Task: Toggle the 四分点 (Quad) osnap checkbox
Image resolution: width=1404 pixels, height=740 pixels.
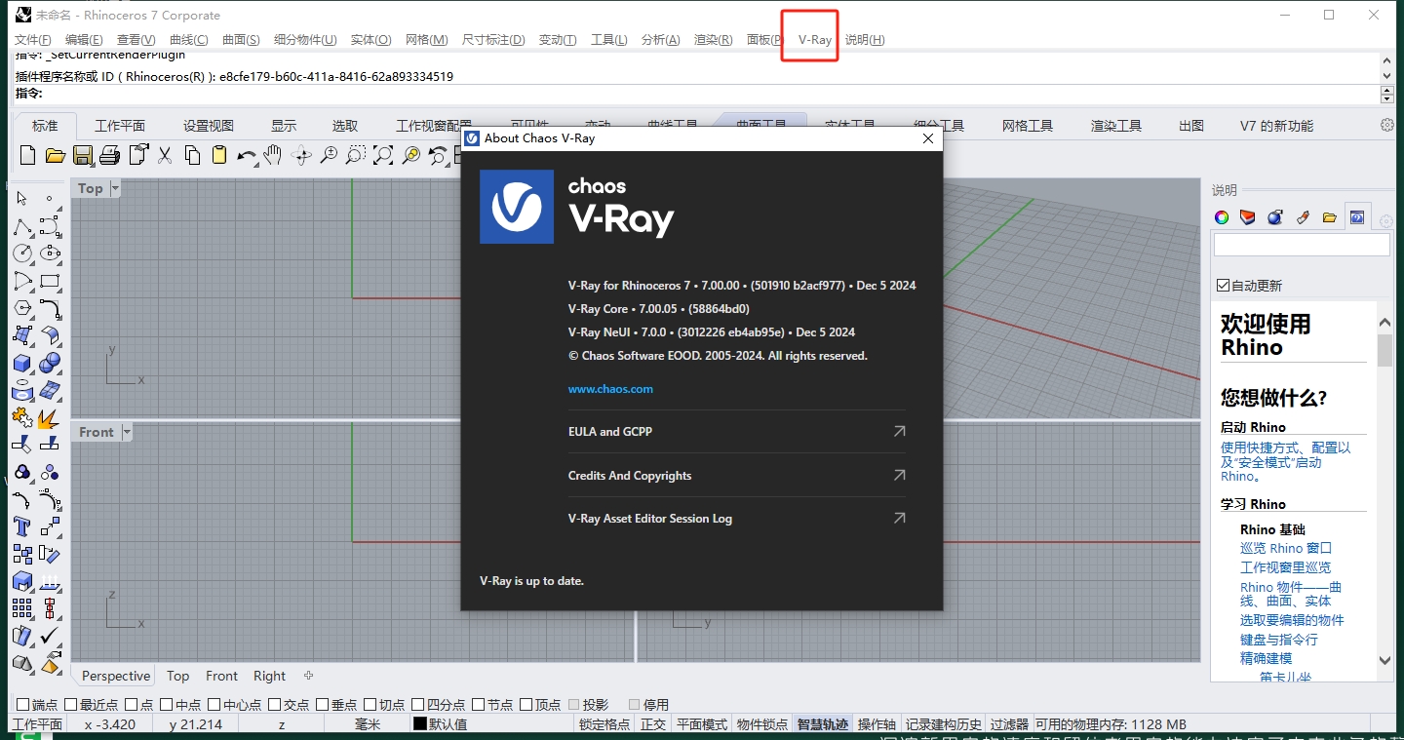Action: (x=418, y=705)
